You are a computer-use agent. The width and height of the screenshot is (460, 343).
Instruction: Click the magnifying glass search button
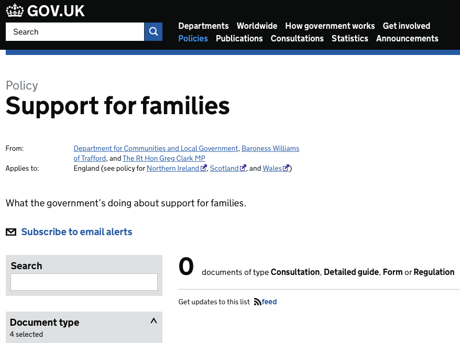pos(153,31)
